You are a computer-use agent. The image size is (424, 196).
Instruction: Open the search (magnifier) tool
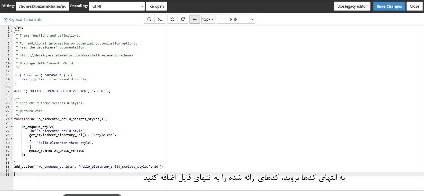(x=149, y=19)
